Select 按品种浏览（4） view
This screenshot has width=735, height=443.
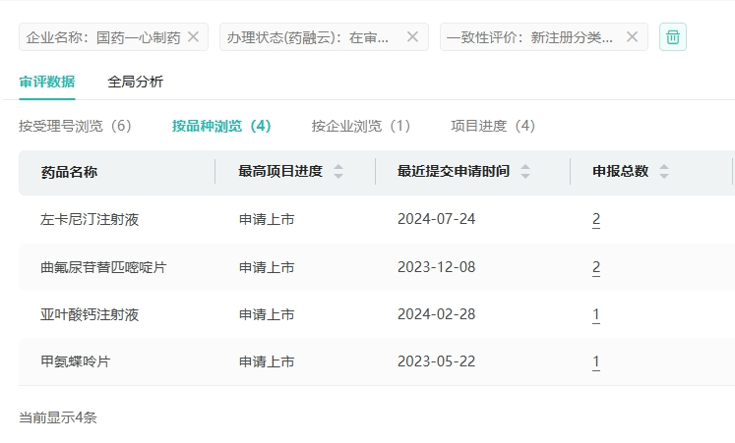pos(221,126)
